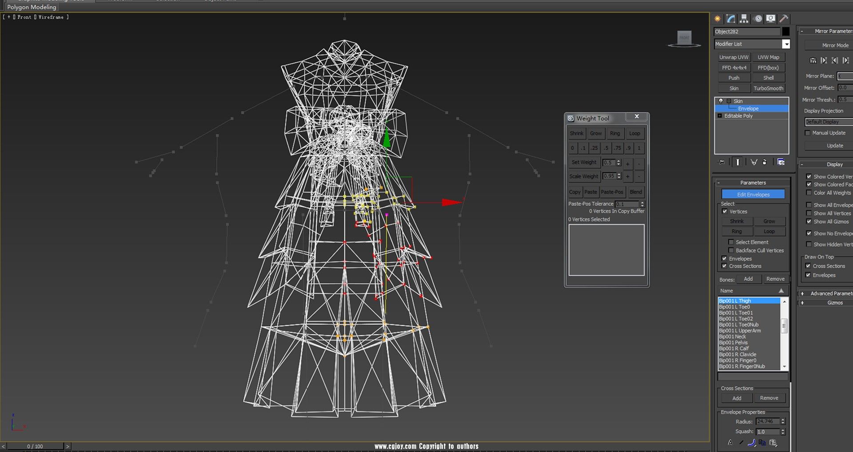
Task: Click Remove Modifier trash icon
Action: 765,162
